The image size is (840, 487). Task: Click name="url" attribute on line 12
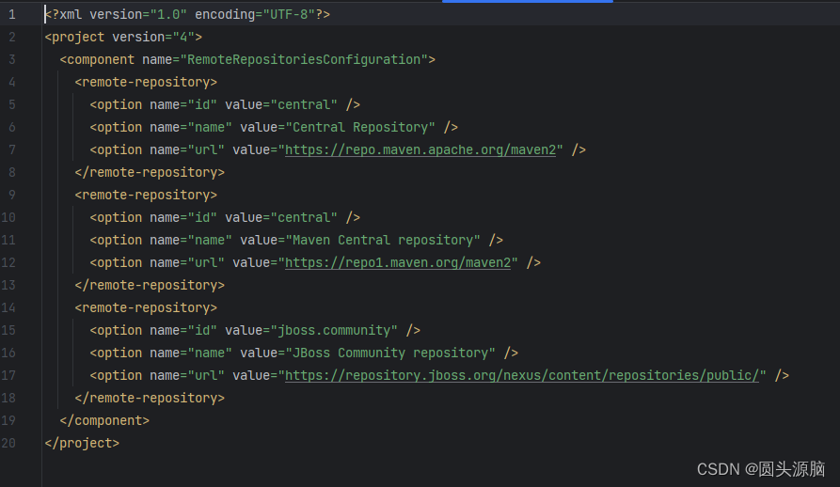pos(187,262)
